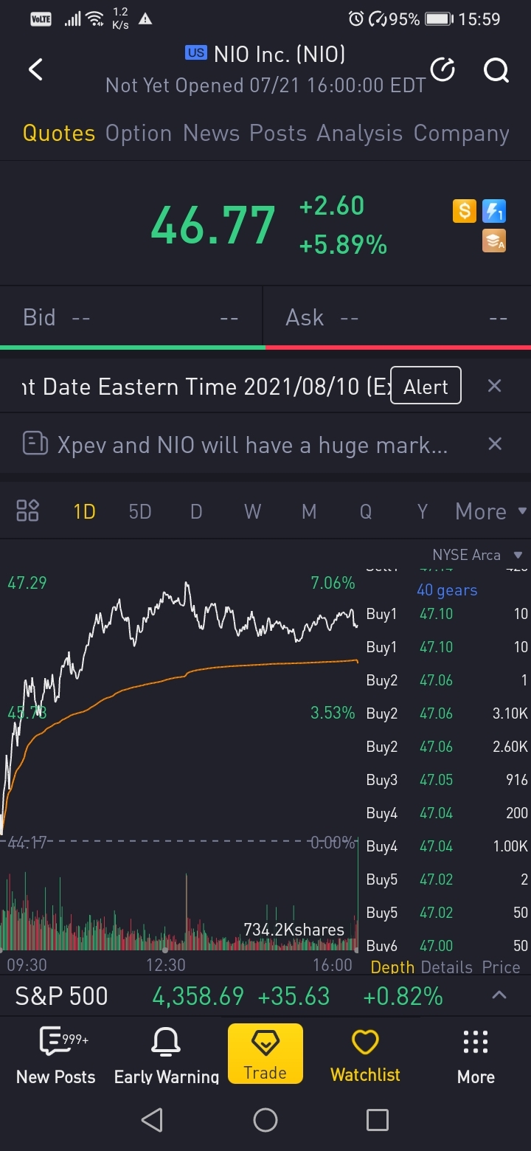Tap the 12:30 time axis label
The image size is (531, 1151).
(x=166, y=964)
